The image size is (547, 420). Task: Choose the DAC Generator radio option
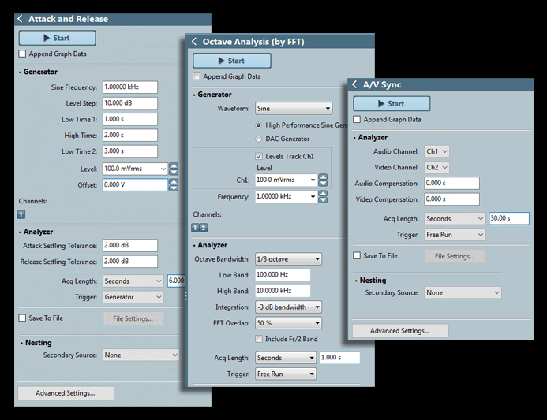pyautogui.click(x=259, y=139)
